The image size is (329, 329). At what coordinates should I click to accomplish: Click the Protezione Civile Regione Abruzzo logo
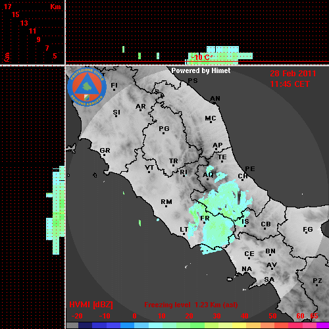(x=87, y=87)
